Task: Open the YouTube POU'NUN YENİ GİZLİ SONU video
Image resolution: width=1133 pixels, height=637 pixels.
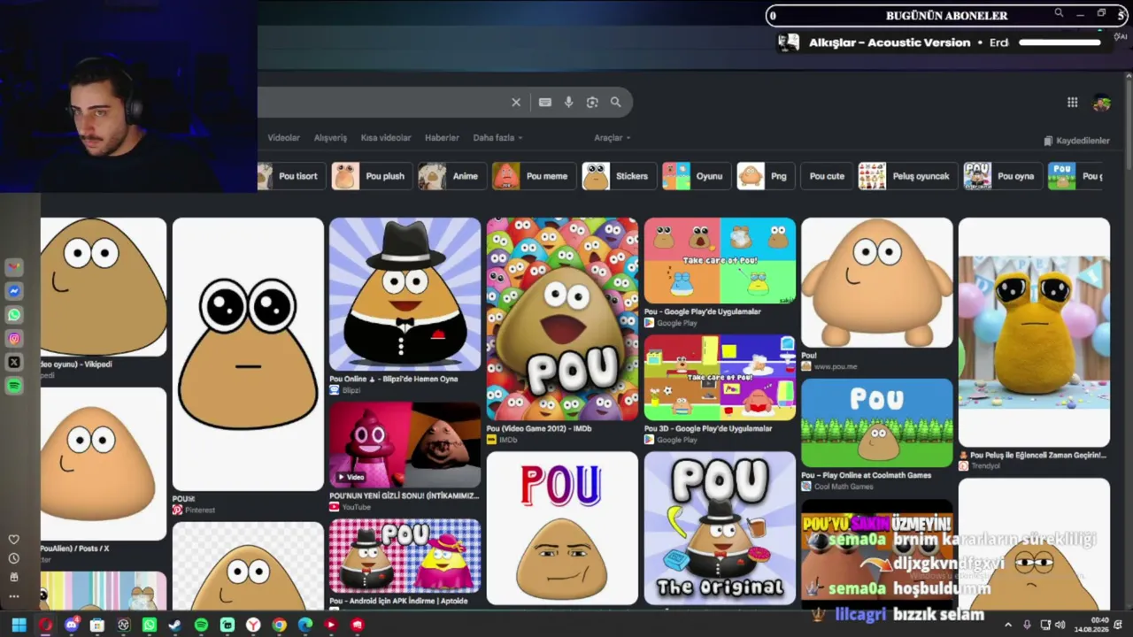Action: pyautogui.click(x=405, y=445)
